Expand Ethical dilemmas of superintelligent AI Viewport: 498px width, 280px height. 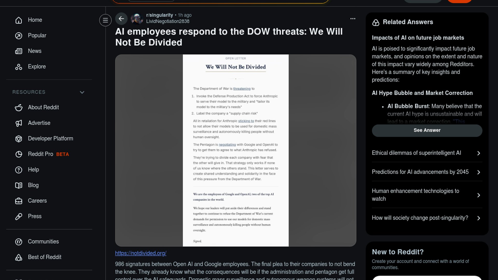coord(427,153)
